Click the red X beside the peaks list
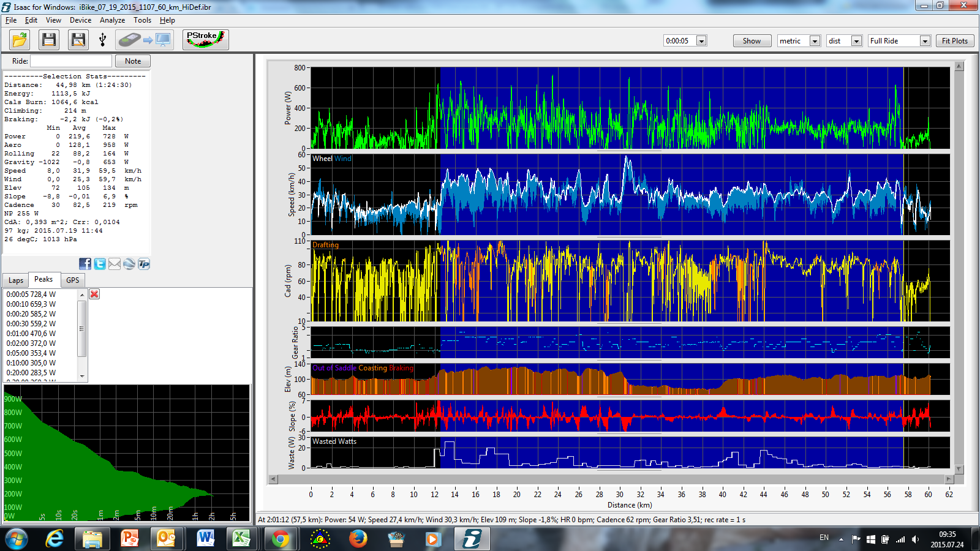 [94, 294]
